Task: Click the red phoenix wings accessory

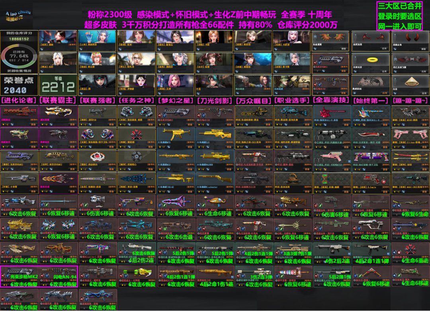Action: pos(330,41)
